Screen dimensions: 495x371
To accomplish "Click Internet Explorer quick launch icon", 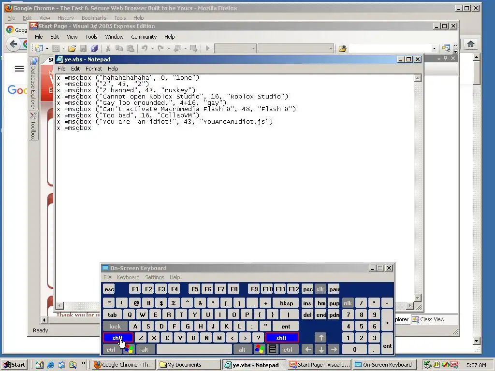I will (50, 365).
